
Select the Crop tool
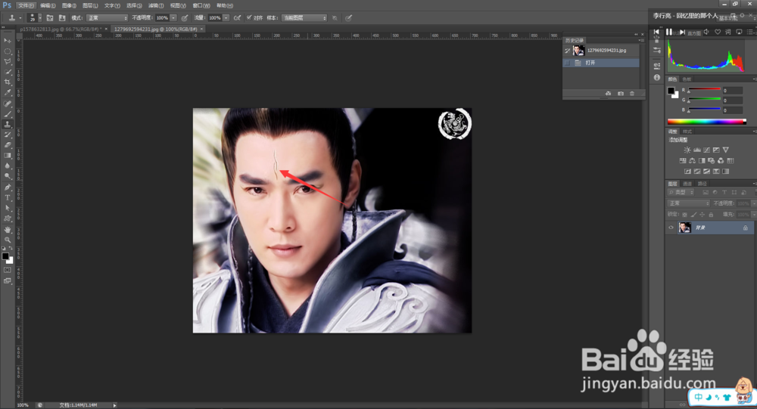(8, 82)
